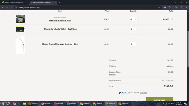Open the Windows Start menu
The height and width of the screenshot is (106, 189).
pyautogui.click(x=3, y=104)
